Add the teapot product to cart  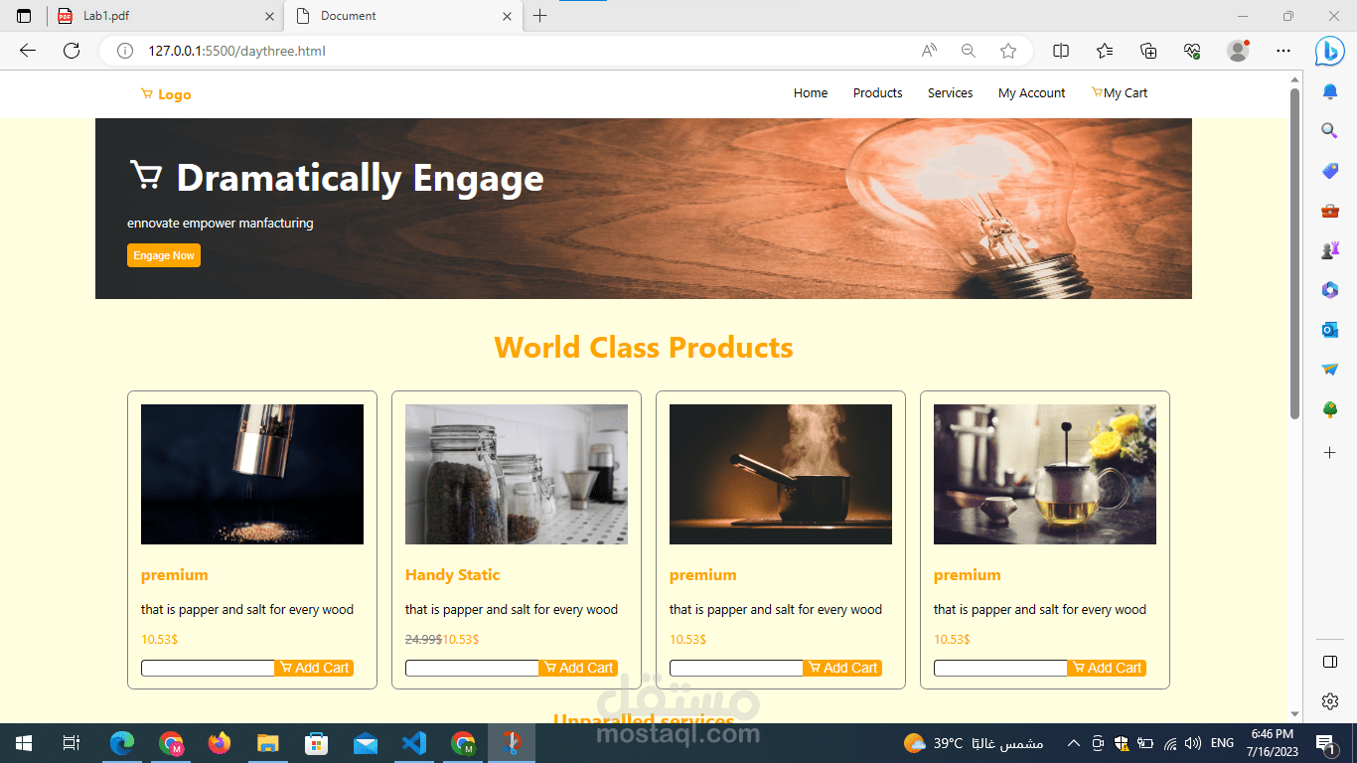(1107, 669)
